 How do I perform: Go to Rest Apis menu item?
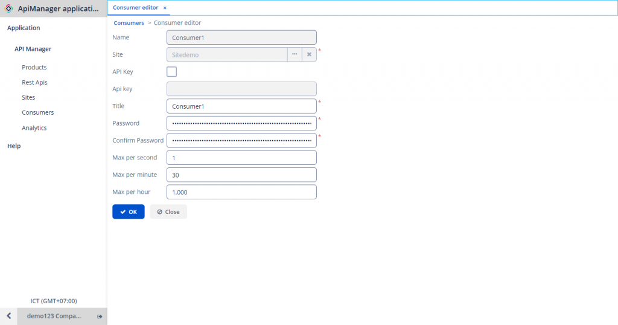coord(34,82)
